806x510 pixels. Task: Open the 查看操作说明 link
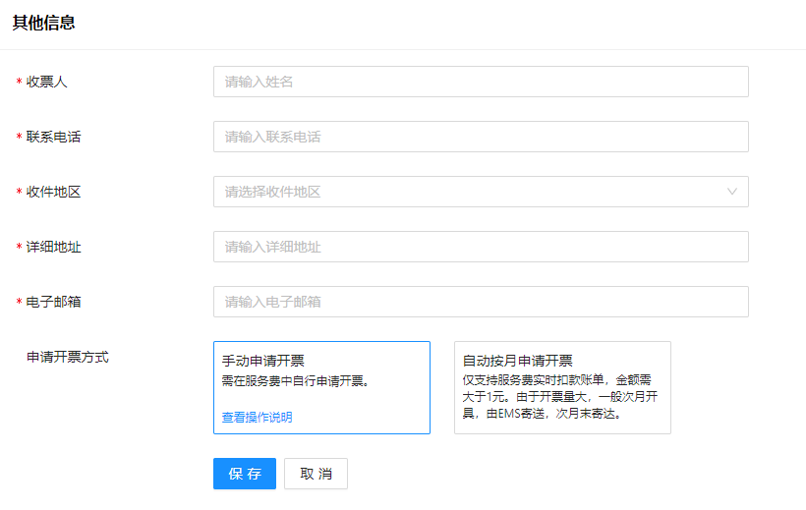[x=257, y=417]
